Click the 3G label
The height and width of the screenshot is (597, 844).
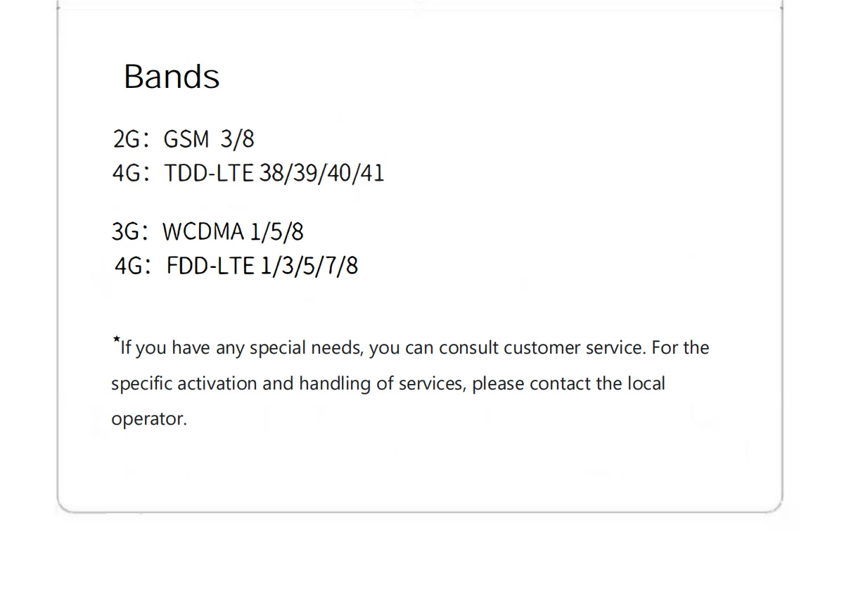click(x=126, y=231)
